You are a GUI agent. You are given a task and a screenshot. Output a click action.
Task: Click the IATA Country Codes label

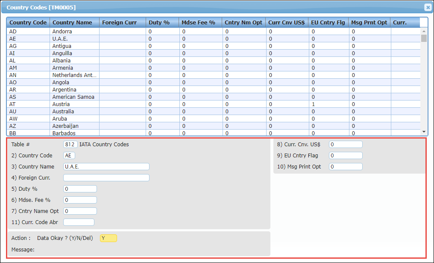click(x=104, y=145)
